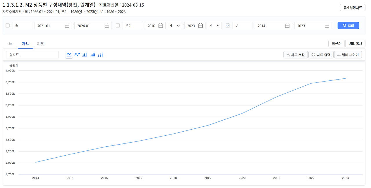This screenshot has height=188, width=371.
Task: Click the 차트 저장 button
Action: tap(295, 55)
